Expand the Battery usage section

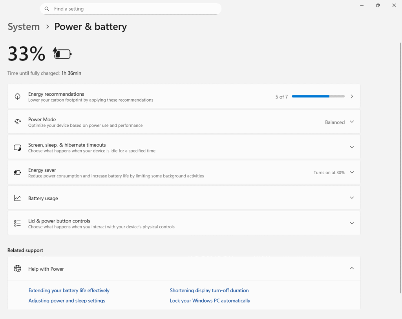tap(352, 198)
